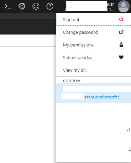Open help using the question mark icon
131x163 pixels.
click(x=50, y=6)
